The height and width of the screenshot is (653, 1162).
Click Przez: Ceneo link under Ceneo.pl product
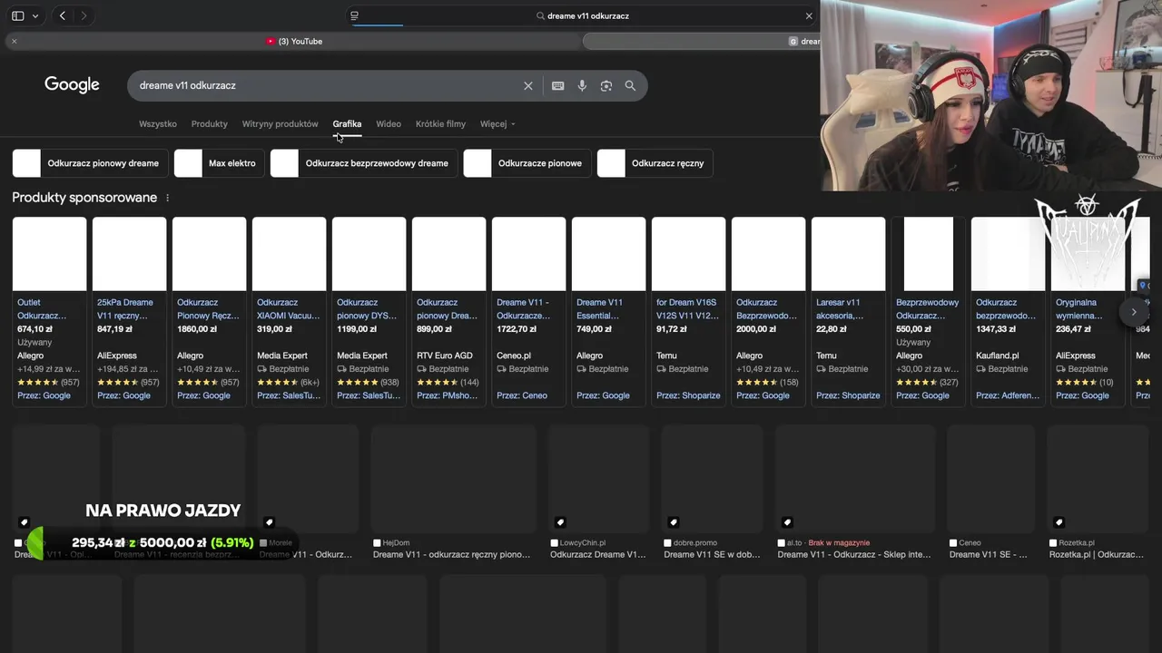pos(522,395)
